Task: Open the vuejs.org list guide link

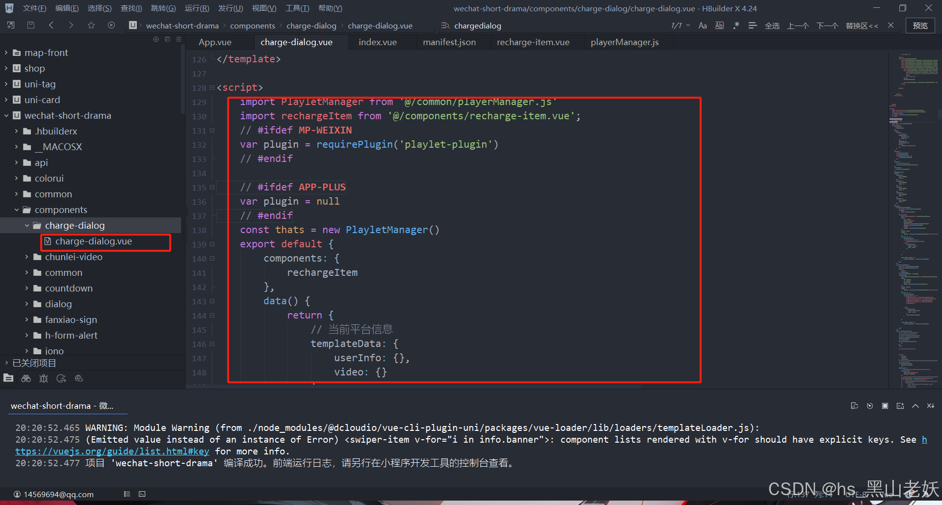Action: click(112, 451)
